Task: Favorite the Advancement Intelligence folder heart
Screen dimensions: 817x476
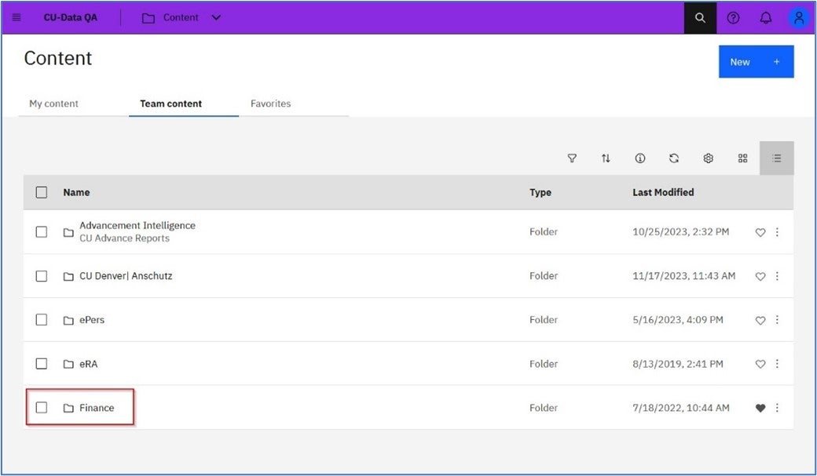Action: click(760, 233)
